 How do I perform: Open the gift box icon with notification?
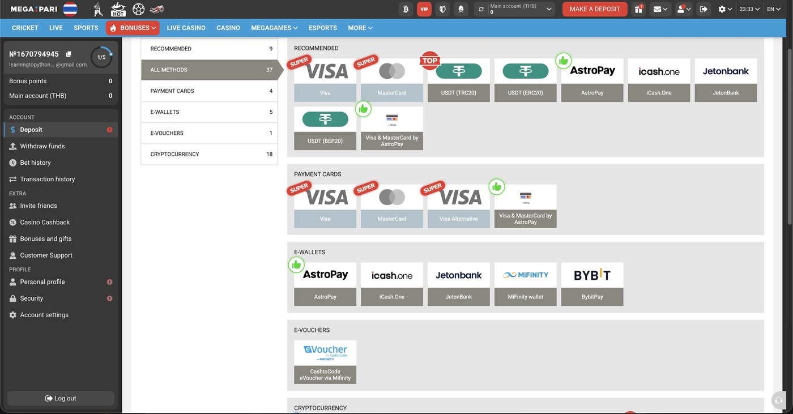638,9
